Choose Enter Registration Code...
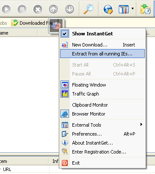 [x=102, y=152]
